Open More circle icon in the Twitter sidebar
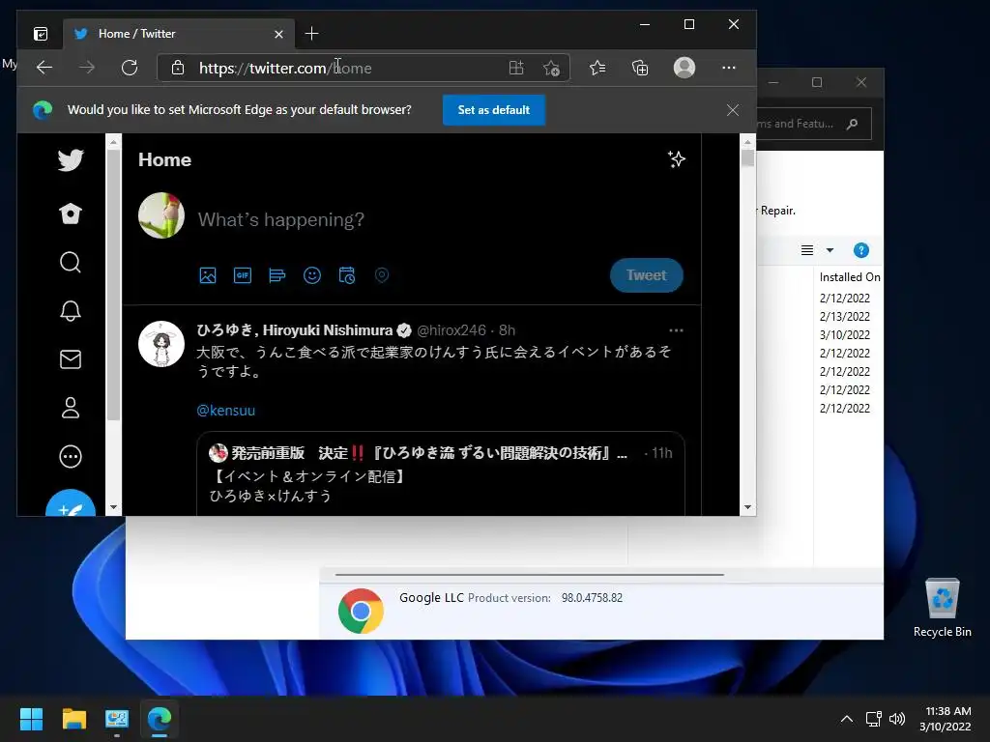This screenshot has height=742, width=990. pyautogui.click(x=70, y=456)
